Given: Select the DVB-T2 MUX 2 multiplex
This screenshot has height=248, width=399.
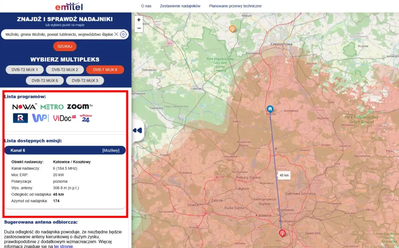Looking at the screenshot, I should [65, 70].
